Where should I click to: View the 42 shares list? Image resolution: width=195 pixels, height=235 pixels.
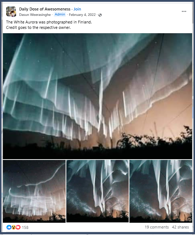(x=180, y=227)
